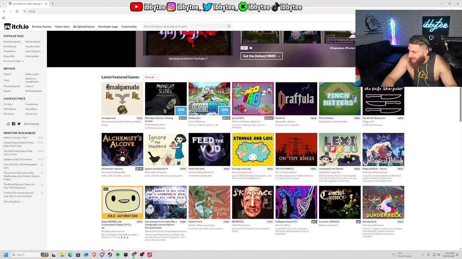
Task: Open The Knife Sharpener thumbnail
Action: (383, 101)
